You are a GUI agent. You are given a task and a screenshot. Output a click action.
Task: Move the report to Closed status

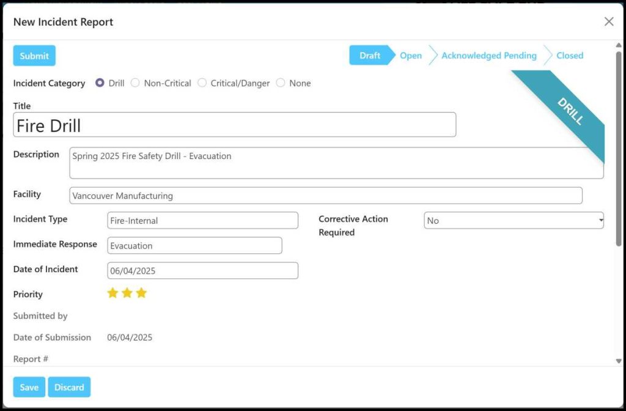click(x=570, y=56)
